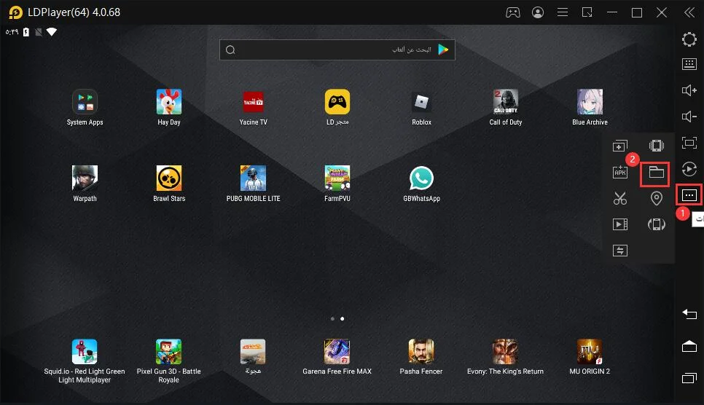Click the Android home button
The image size is (704, 405).
click(x=689, y=346)
